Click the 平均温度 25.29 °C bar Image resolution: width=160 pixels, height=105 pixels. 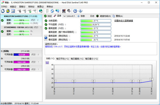pos(96,24)
